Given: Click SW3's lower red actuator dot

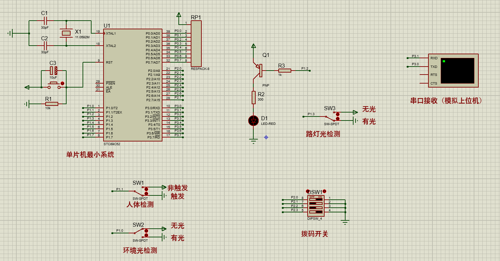Looking at the screenshot, I should click(338, 119).
